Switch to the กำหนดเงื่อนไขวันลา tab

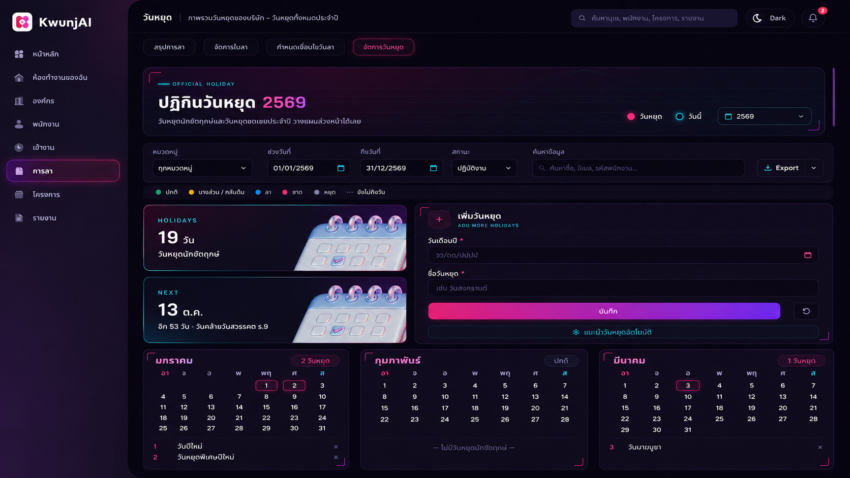305,47
